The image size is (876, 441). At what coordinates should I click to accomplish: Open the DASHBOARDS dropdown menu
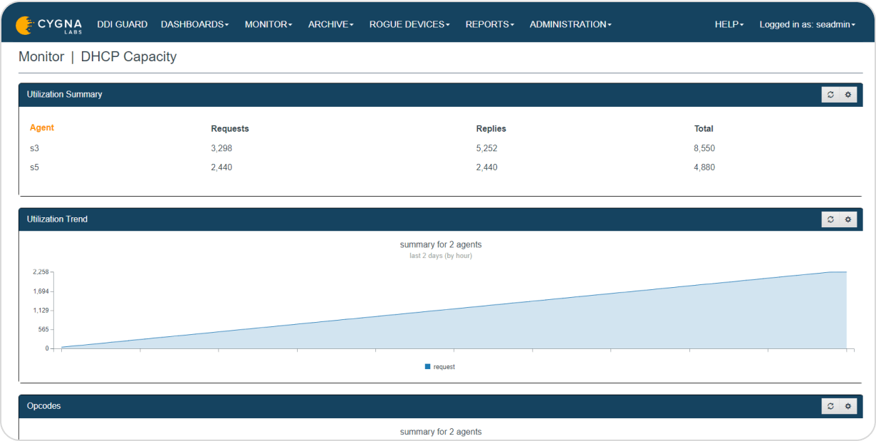pyautogui.click(x=194, y=24)
